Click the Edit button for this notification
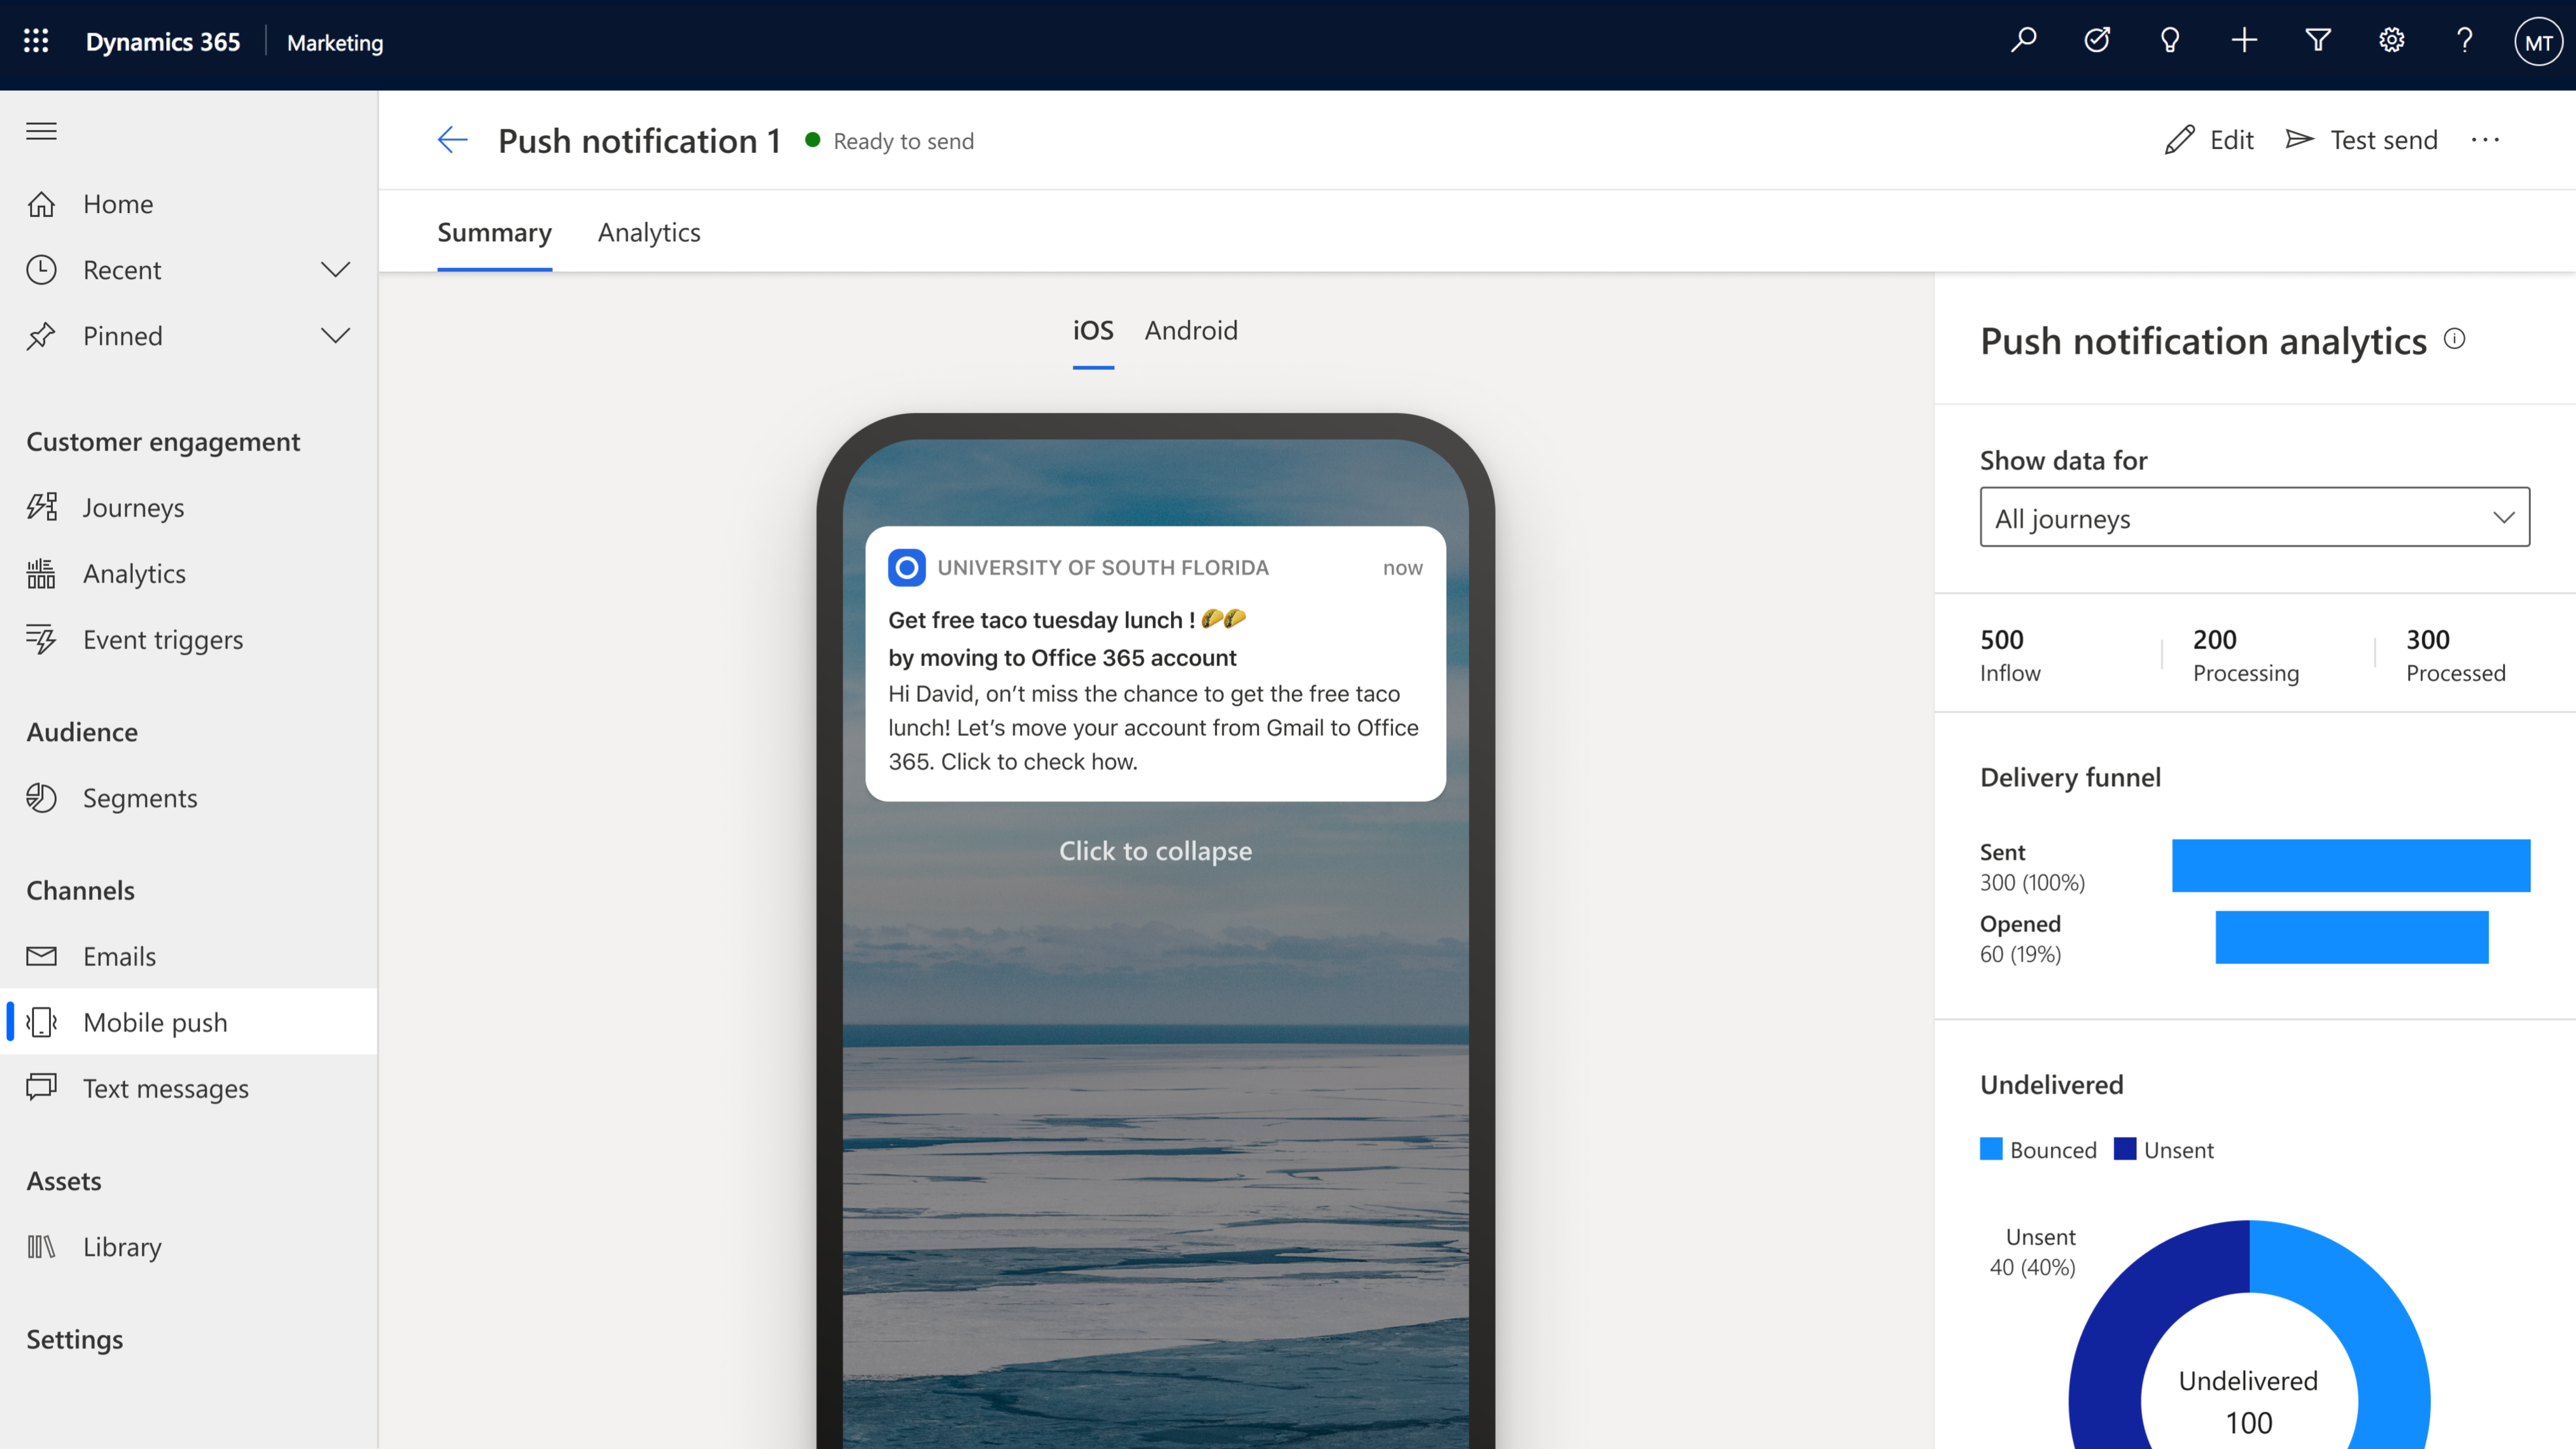 pos(2210,138)
